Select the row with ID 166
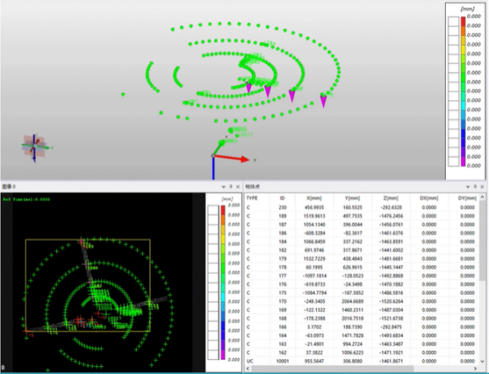This screenshot has height=374, width=489. tap(362, 327)
